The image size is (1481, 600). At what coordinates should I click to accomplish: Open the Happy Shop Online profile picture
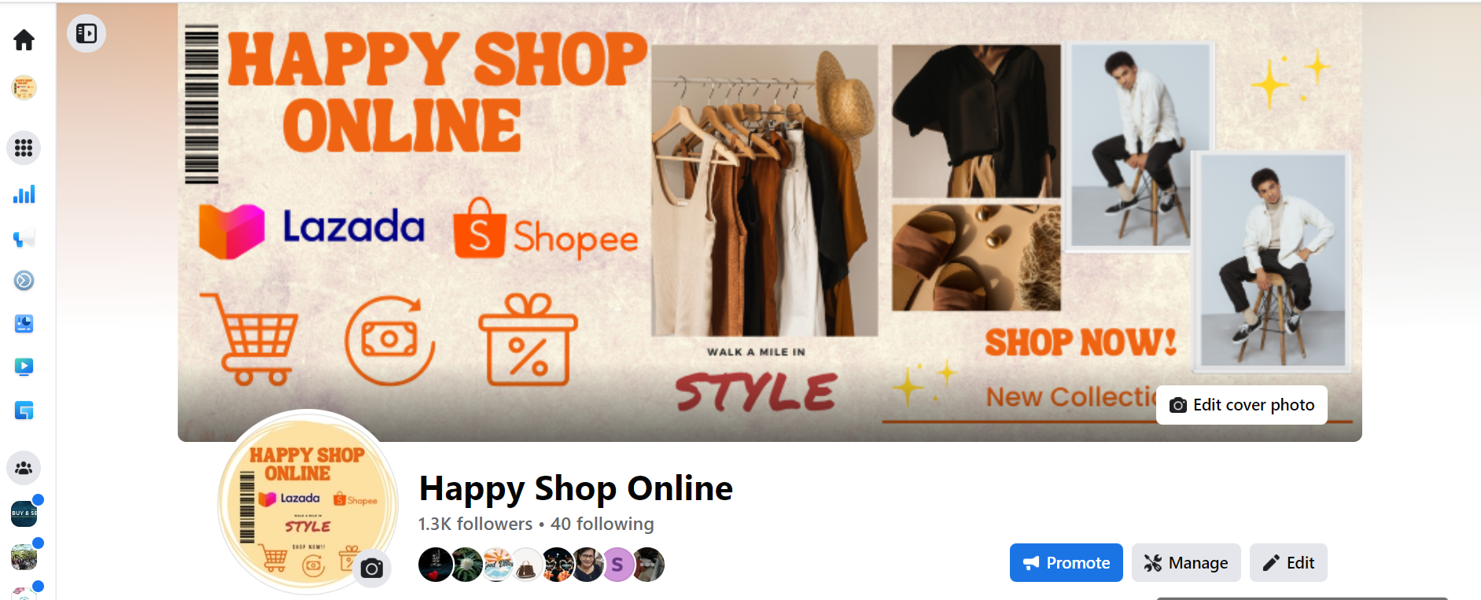click(308, 502)
